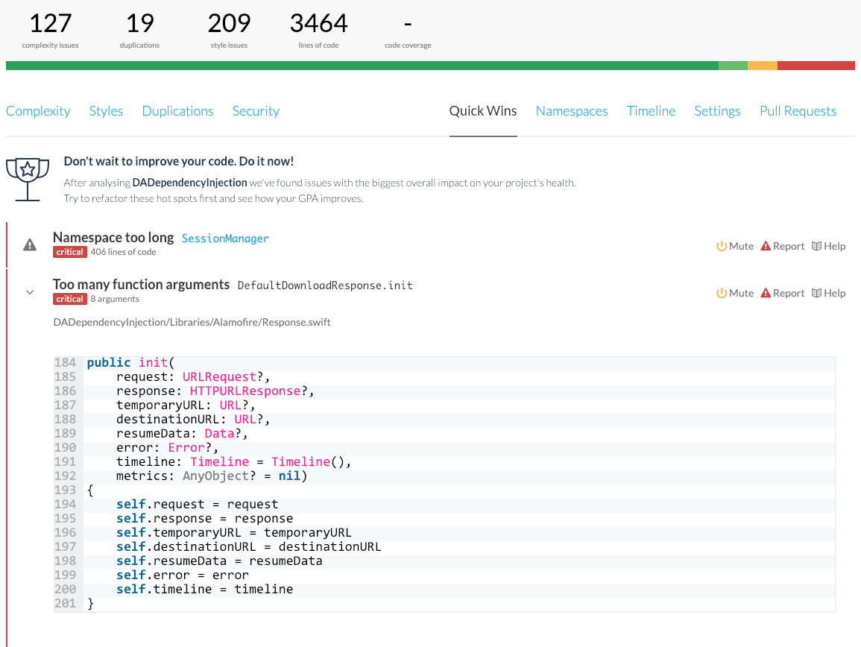Report the Namespace too long issue
The width and height of the screenshot is (861, 647).
782,246
